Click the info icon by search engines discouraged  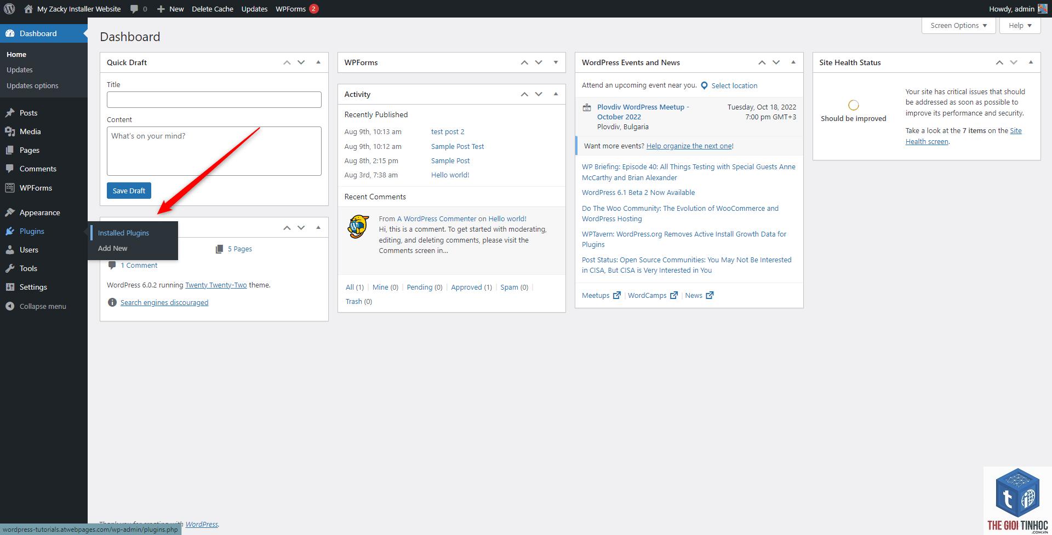click(112, 302)
